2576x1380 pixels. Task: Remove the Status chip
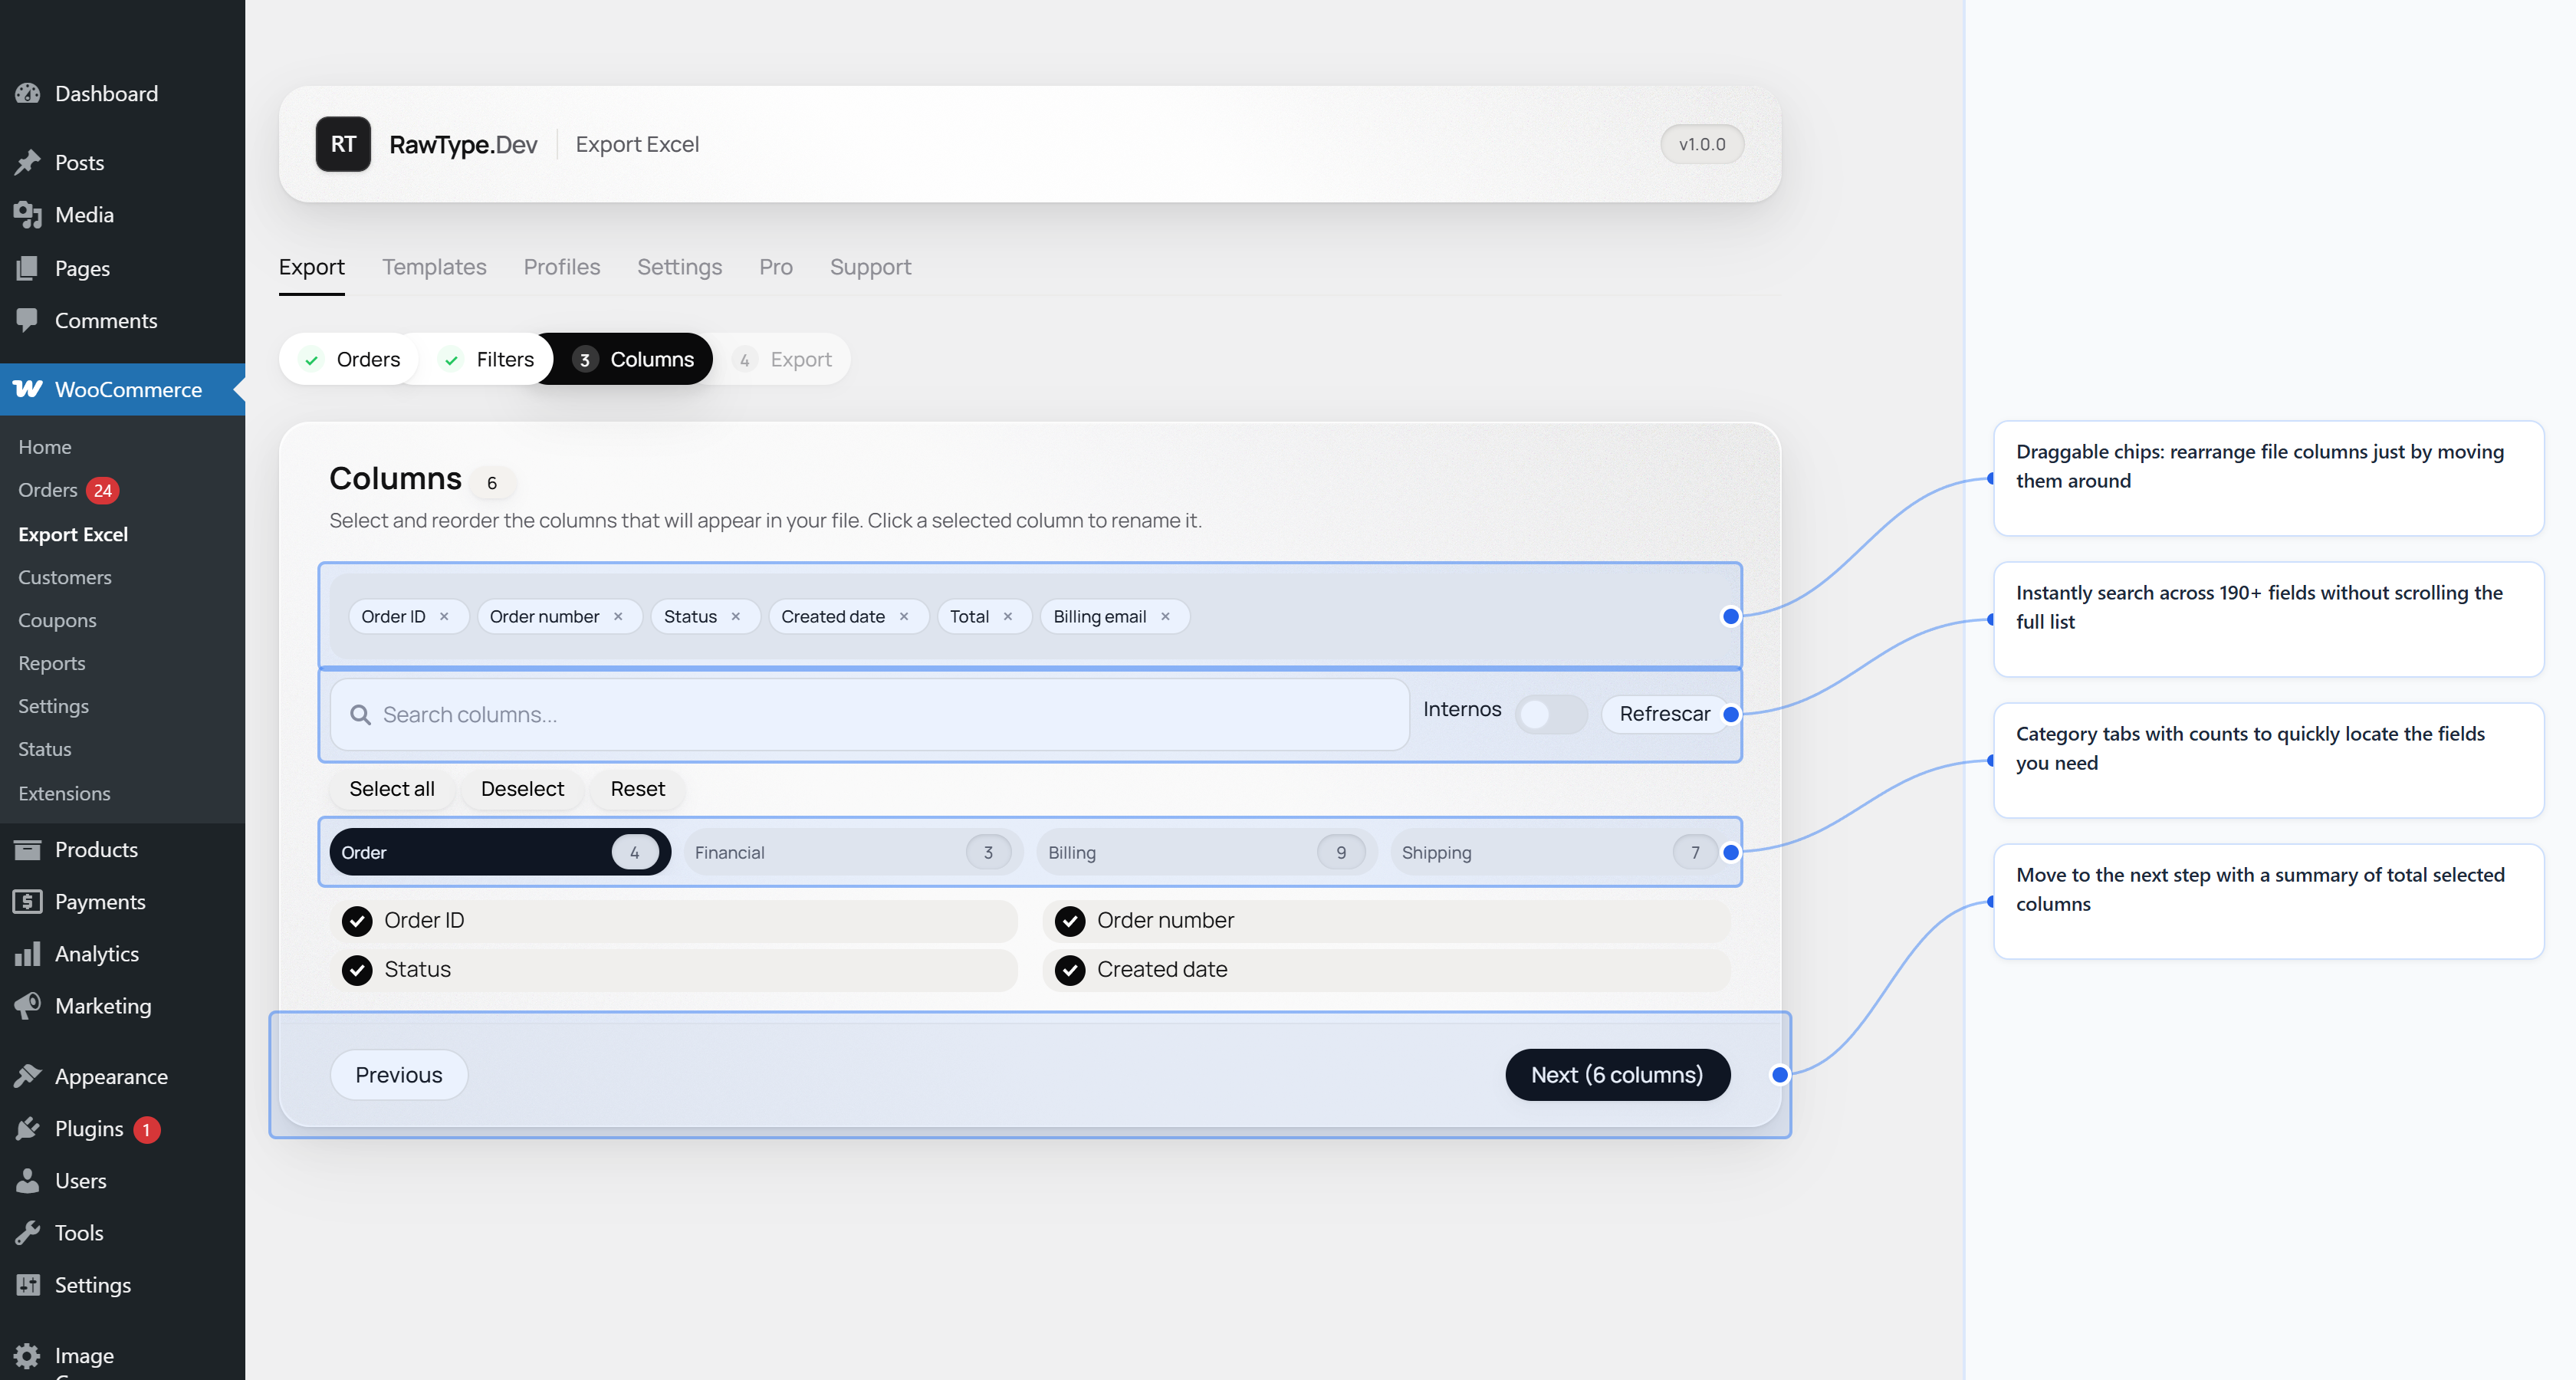point(736,616)
